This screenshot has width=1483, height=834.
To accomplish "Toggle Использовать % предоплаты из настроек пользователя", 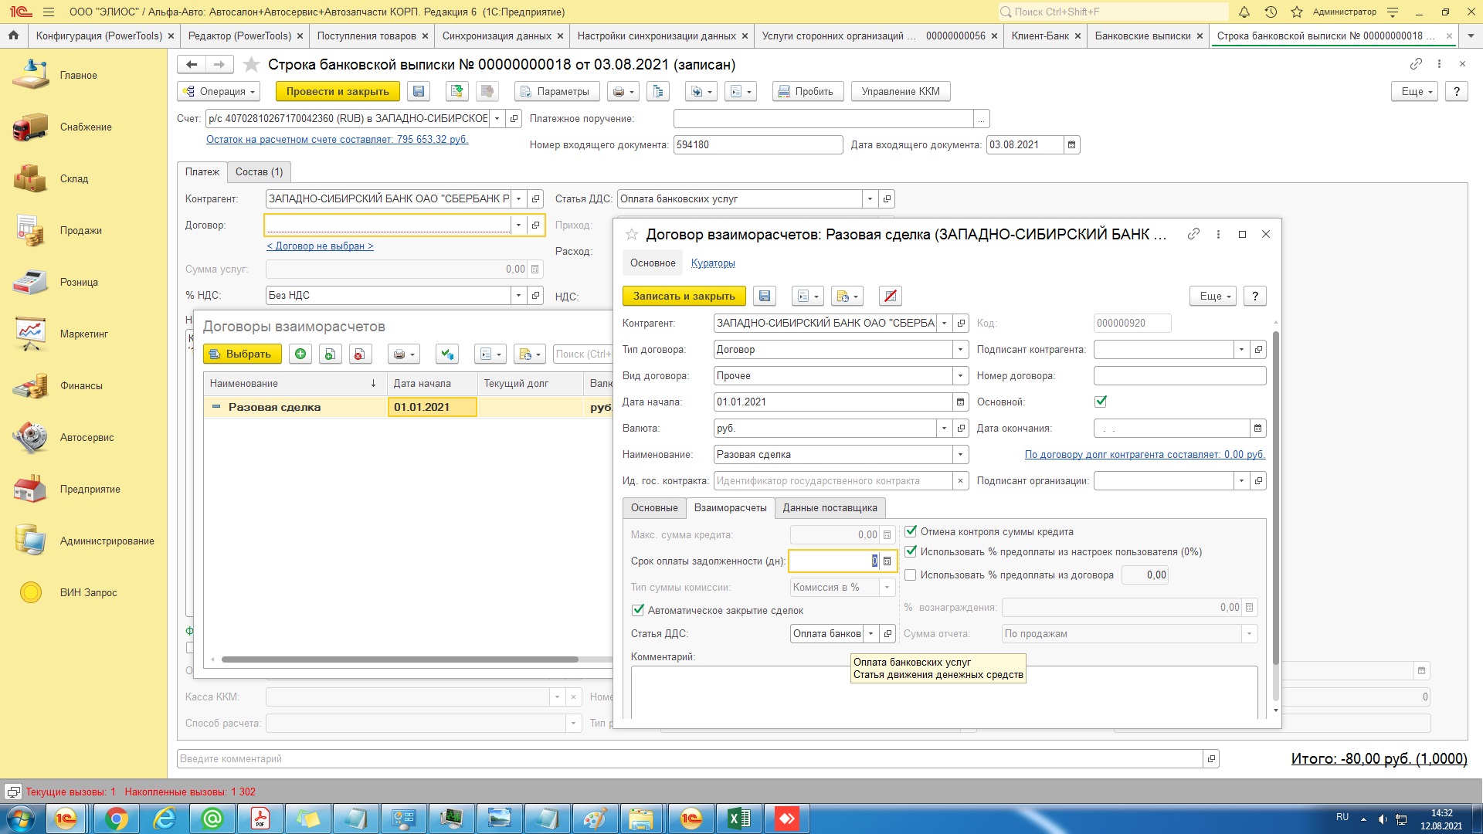I will (911, 551).
